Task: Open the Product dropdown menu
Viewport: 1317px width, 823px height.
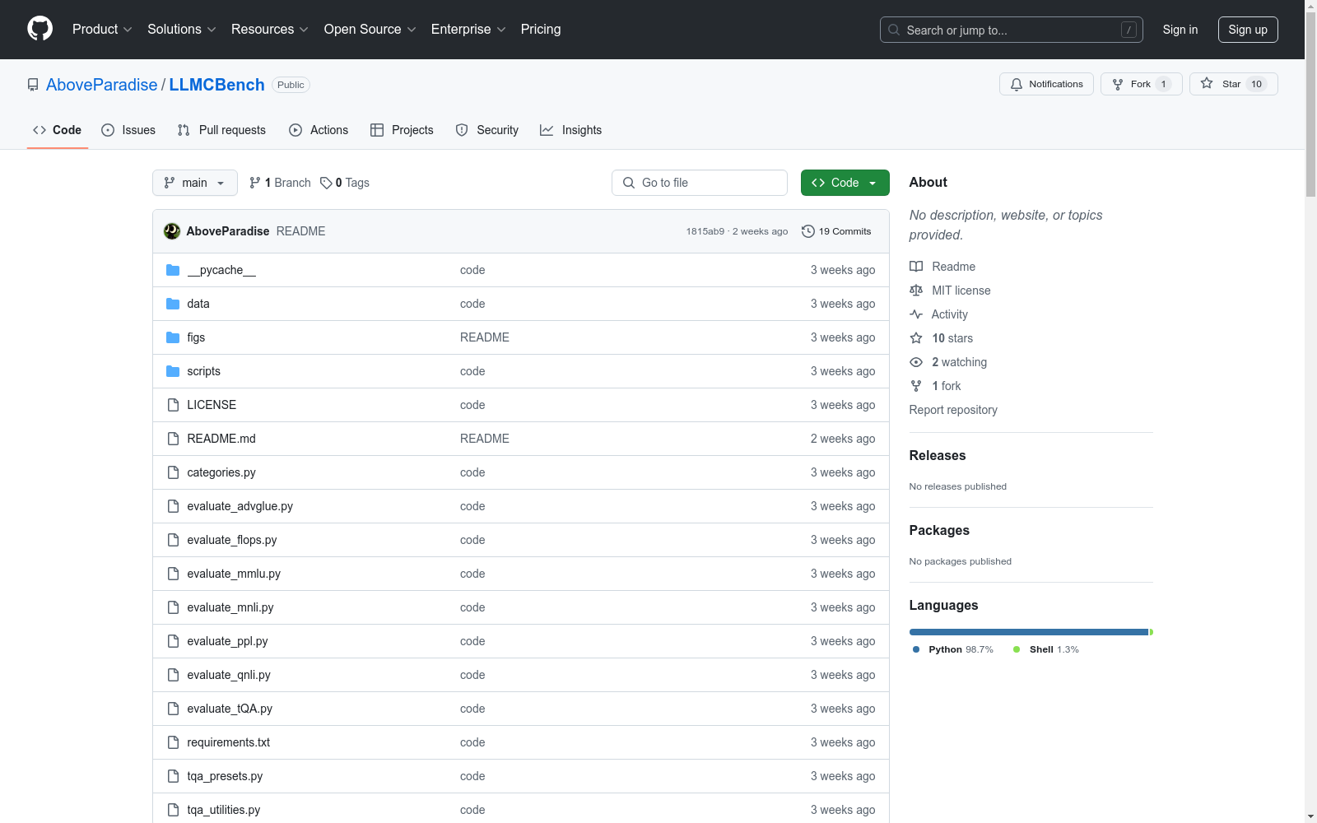Action: 102,30
